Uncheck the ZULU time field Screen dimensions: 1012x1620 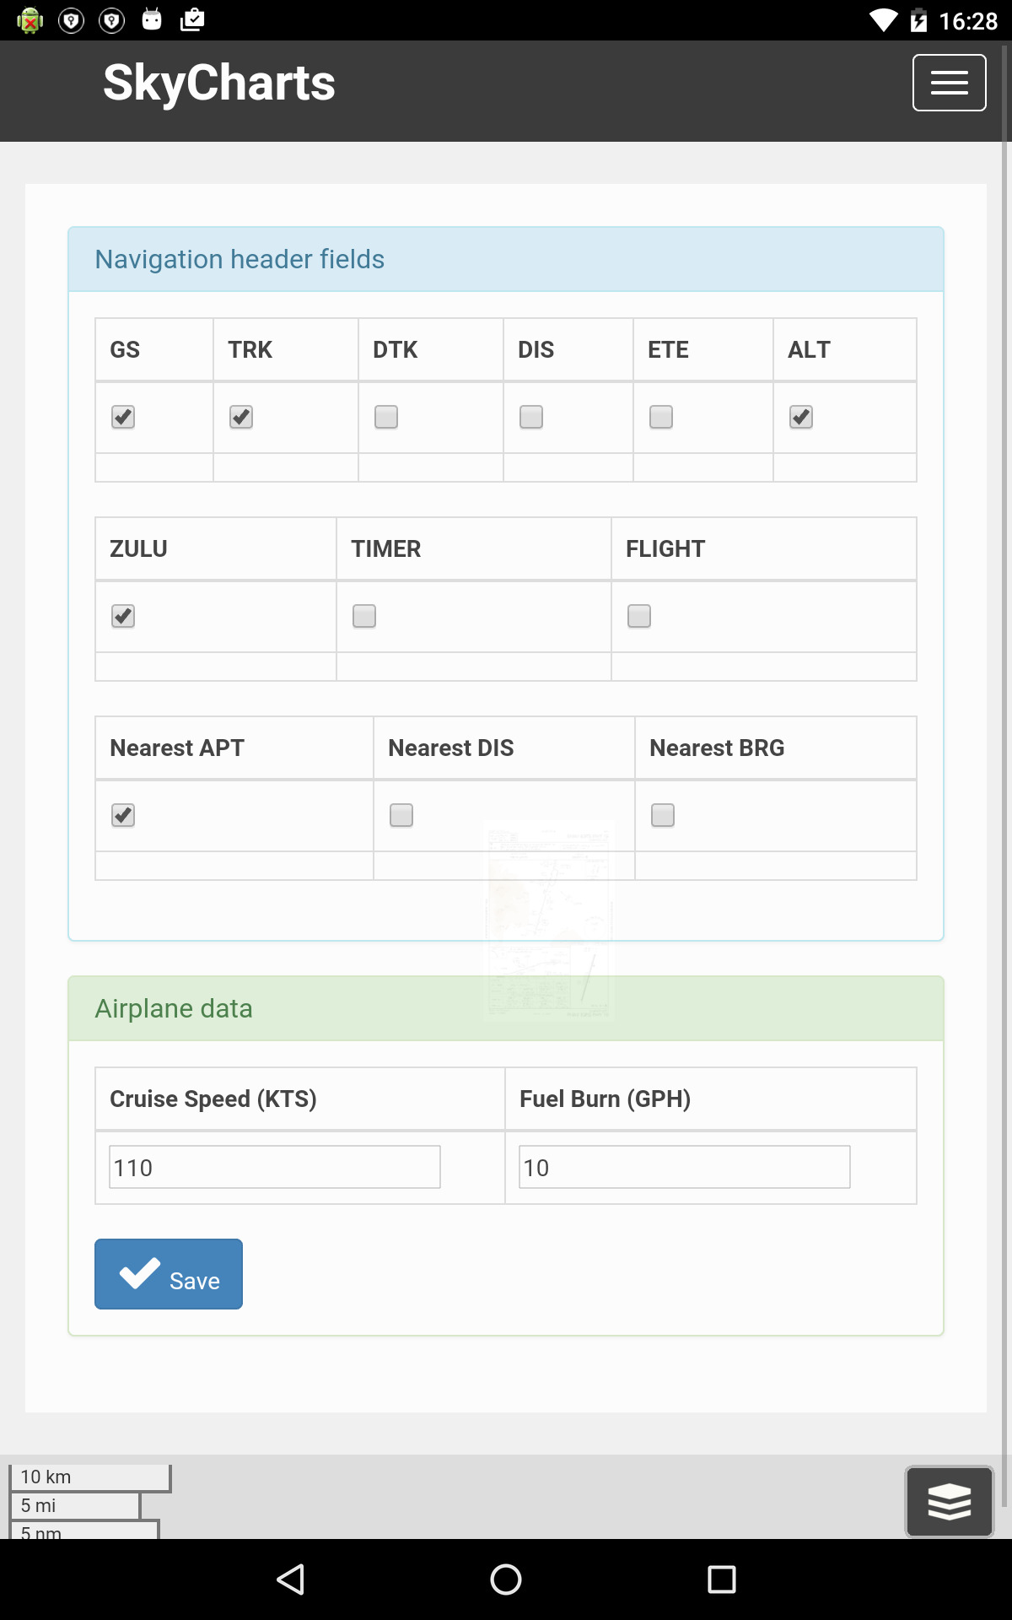click(x=123, y=616)
